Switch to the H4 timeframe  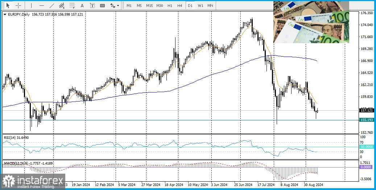[x=180, y=5]
